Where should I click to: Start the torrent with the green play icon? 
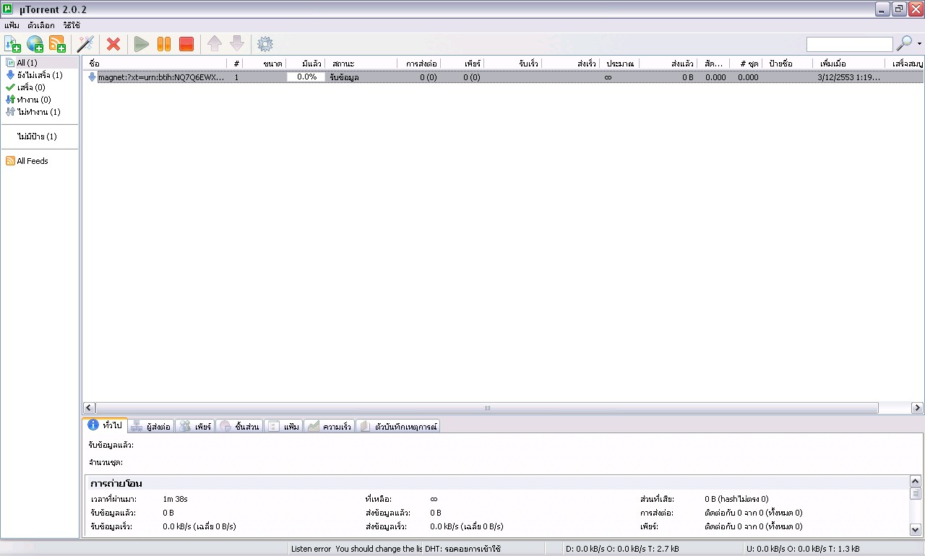point(142,44)
